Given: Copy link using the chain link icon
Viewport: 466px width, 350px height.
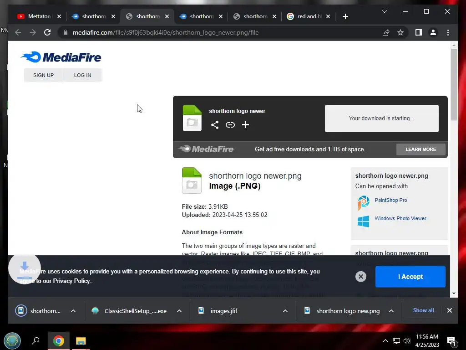Looking at the screenshot, I should coord(230,125).
